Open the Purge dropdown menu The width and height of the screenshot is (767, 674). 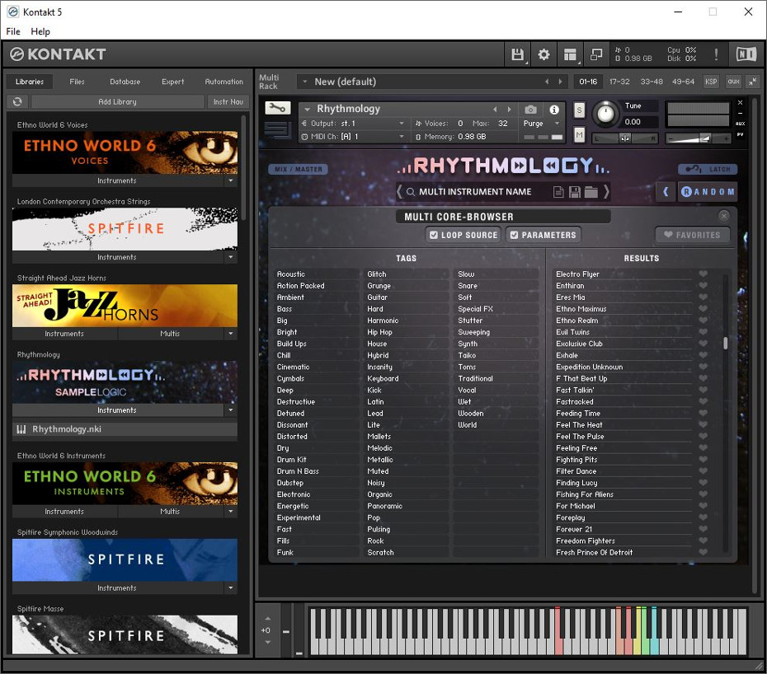(x=557, y=124)
